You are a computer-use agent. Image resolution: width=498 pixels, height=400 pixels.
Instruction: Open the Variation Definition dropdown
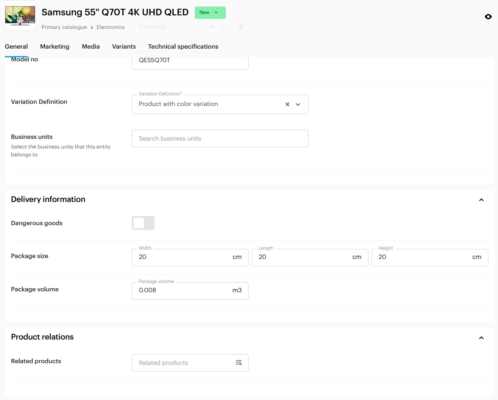298,104
